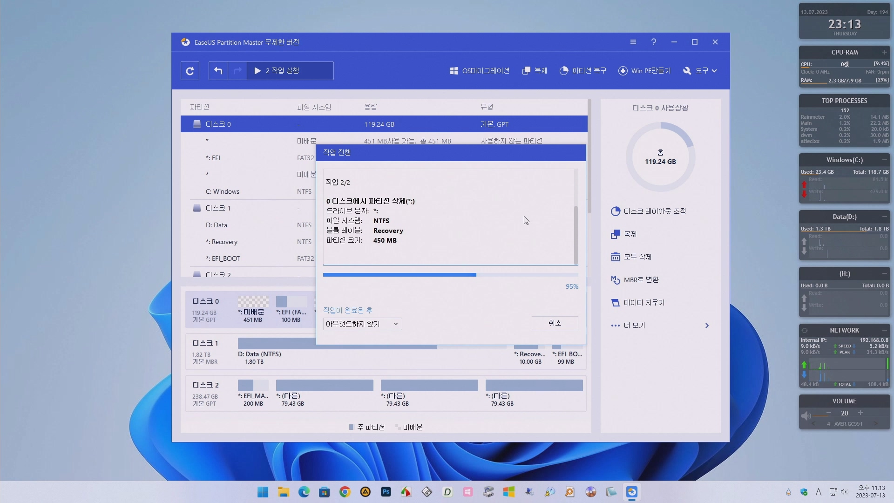This screenshot has height=503, width=894.
Task: Click the redo arrow button
Action: (x=237, y=71)
